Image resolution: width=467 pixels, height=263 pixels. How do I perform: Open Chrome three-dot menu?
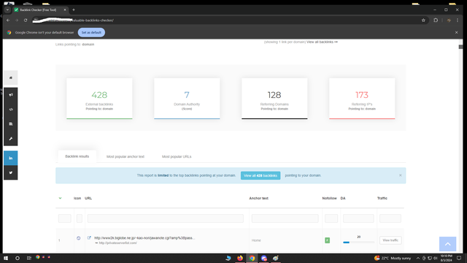pyautogui.click(x=458, y=20)
